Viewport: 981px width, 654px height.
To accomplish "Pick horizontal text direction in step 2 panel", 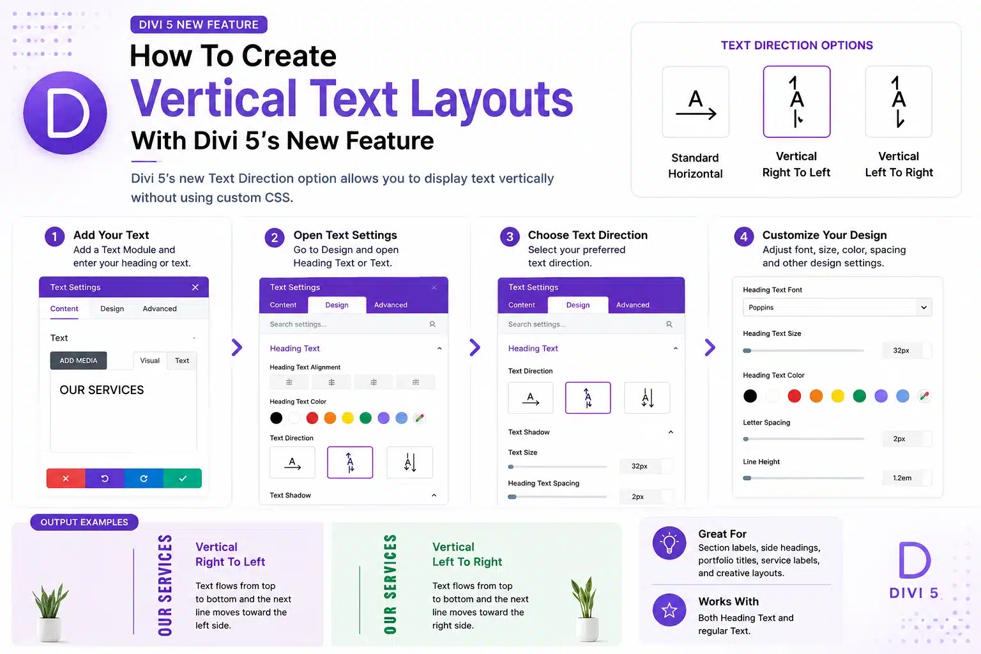I will click(293, 462).
